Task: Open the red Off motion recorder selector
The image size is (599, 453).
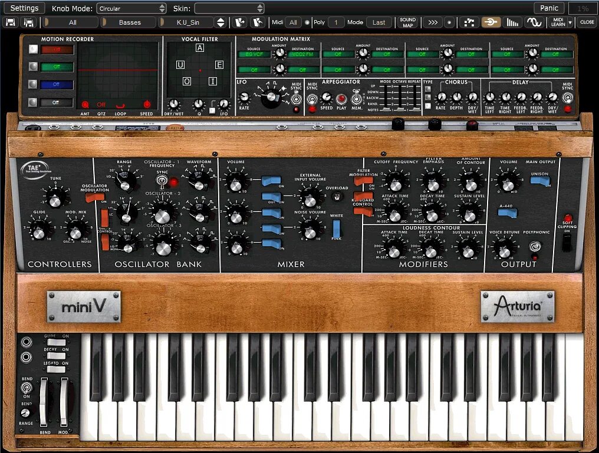Action: click(57, 49)
